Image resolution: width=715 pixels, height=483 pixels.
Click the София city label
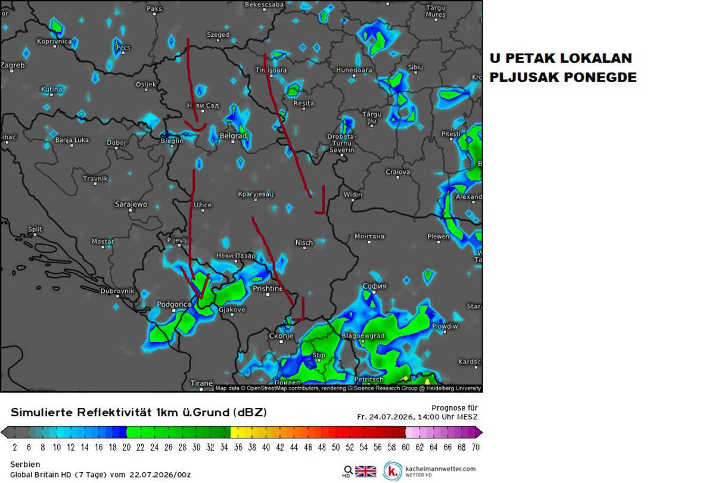(x=375, y=286)
